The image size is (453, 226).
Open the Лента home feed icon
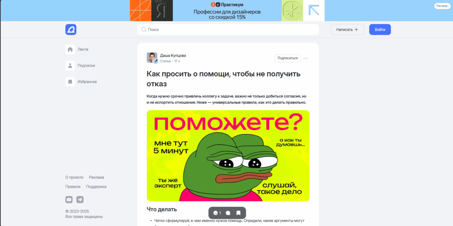pos(70,49)
